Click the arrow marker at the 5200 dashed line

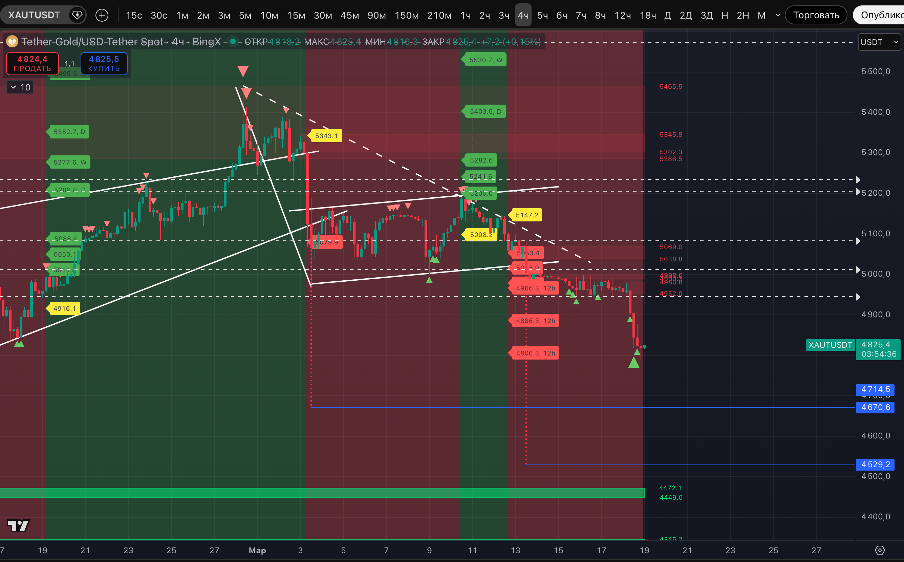tap(858, 192)
